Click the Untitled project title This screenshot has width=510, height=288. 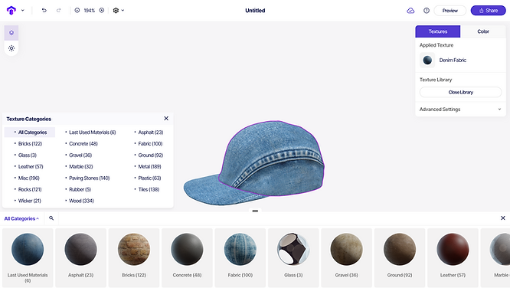pos(255,11)
